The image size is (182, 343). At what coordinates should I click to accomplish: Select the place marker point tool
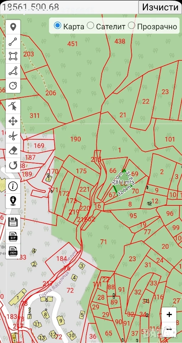[13, 27]
